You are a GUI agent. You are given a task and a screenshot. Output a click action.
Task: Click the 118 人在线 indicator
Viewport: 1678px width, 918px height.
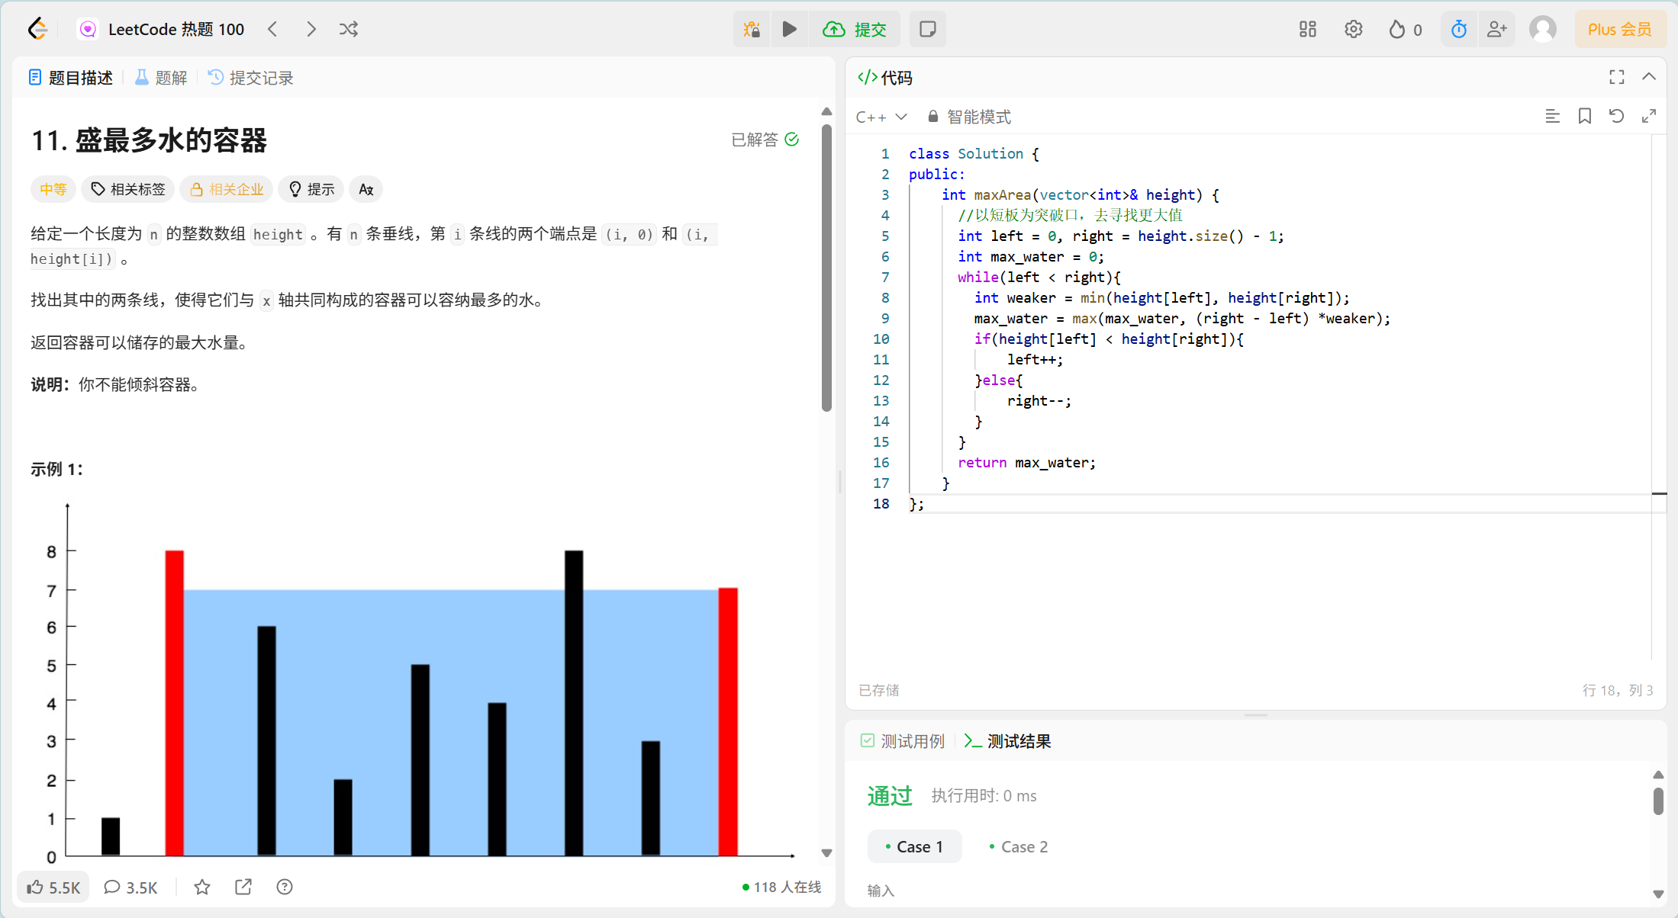(x=781, y=887)
